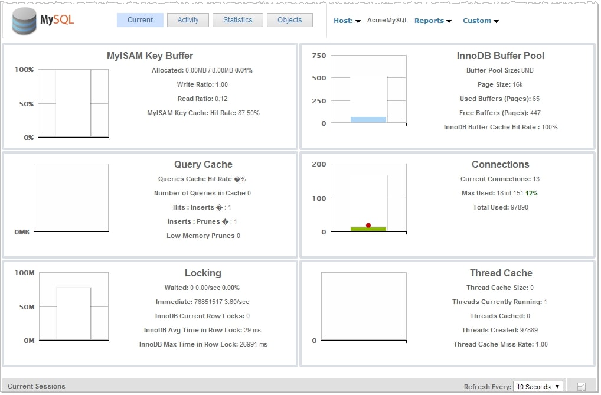
Task: Switch to the Activity tab
Action: point(188,19)
